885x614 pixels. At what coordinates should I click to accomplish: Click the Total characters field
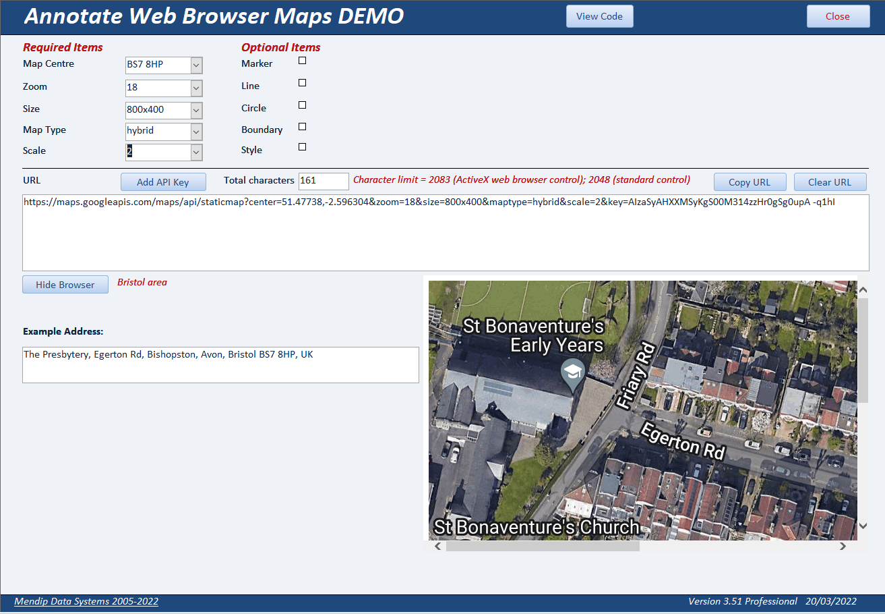point(324,181)
